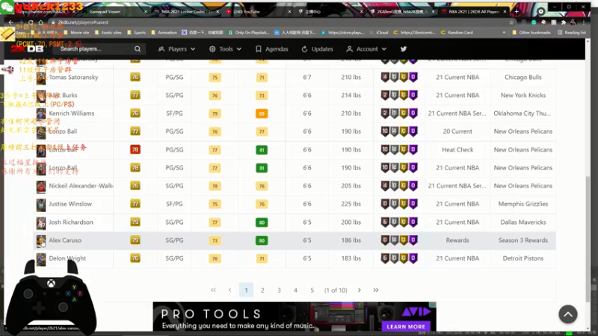Click Justise Winslow player card thumbnail
The width and height of the screenshot is (598, 336).
(x=41, y=205)
